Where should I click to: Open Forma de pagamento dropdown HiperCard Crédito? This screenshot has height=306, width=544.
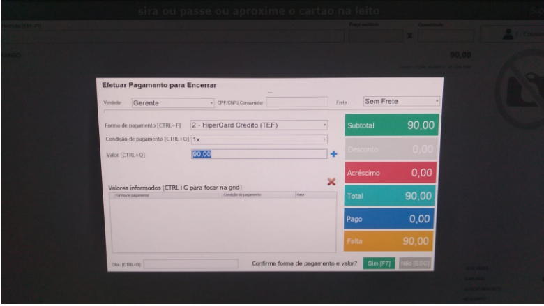tap(259, 125)
